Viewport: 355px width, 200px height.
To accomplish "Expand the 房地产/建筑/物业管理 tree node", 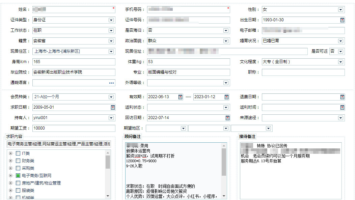I will coord(11,183).
